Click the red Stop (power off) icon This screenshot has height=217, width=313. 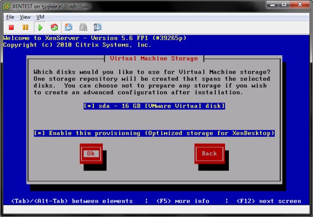coord(11,27)
